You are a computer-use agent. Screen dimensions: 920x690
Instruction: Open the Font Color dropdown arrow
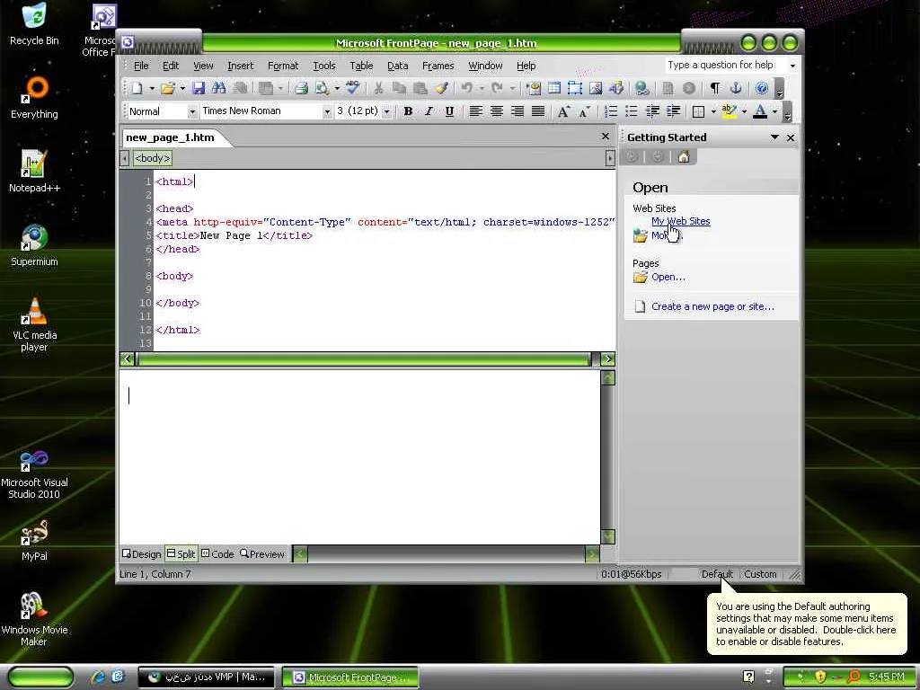(x=774, y=111)
